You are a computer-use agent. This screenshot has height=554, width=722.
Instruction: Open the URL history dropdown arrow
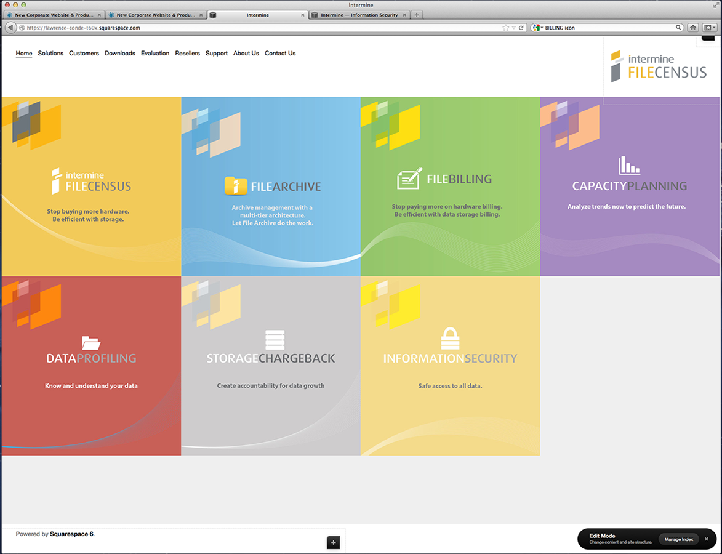(514, 28)
